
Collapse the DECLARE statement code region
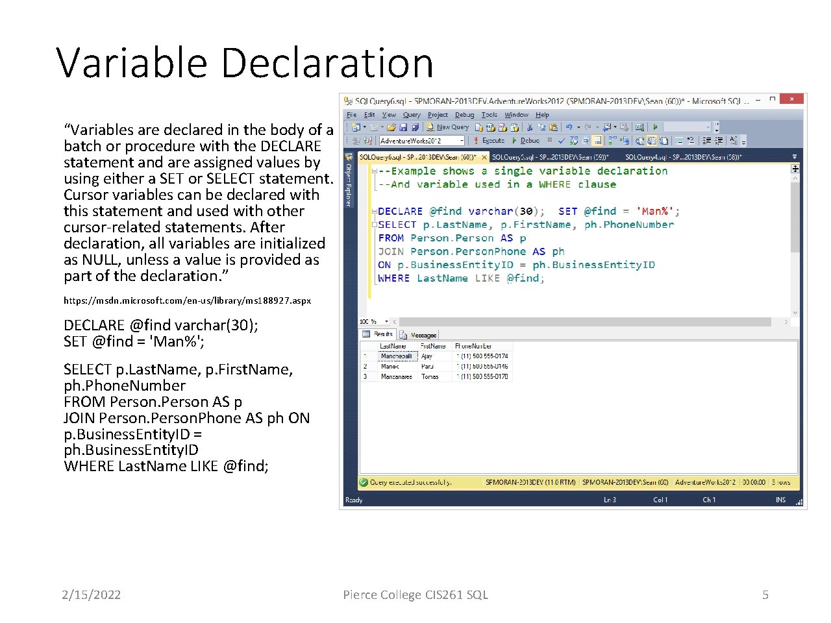375,211
